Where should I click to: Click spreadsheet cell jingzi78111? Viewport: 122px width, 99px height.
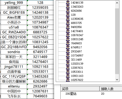click(14, 67)
